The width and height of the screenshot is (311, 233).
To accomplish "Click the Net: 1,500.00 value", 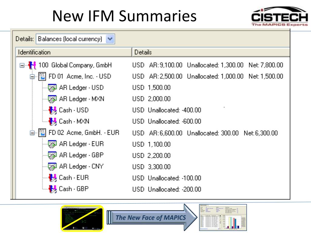I will pos(266,76).
